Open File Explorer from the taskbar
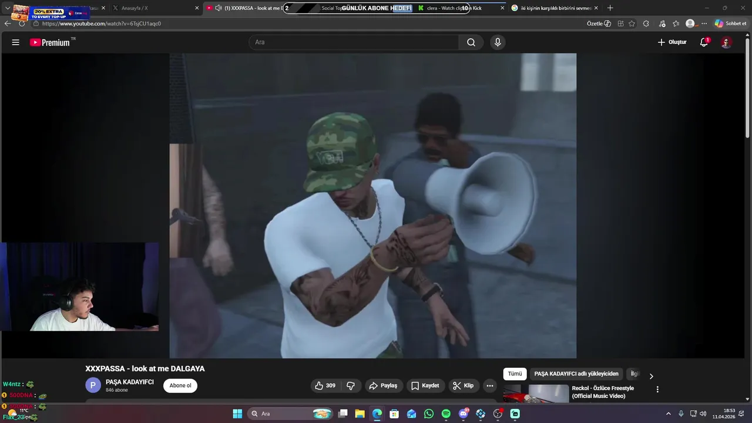752x423 pixels. click(360, 414)
